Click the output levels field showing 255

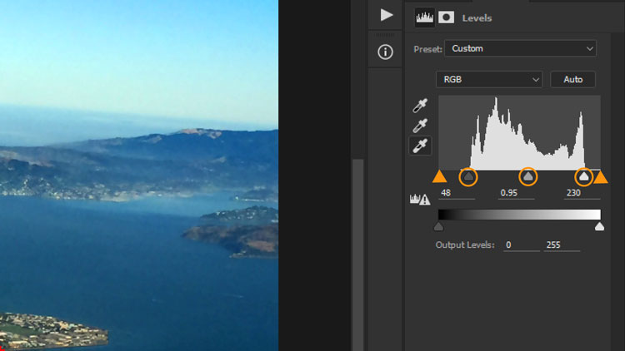(562, 245)
